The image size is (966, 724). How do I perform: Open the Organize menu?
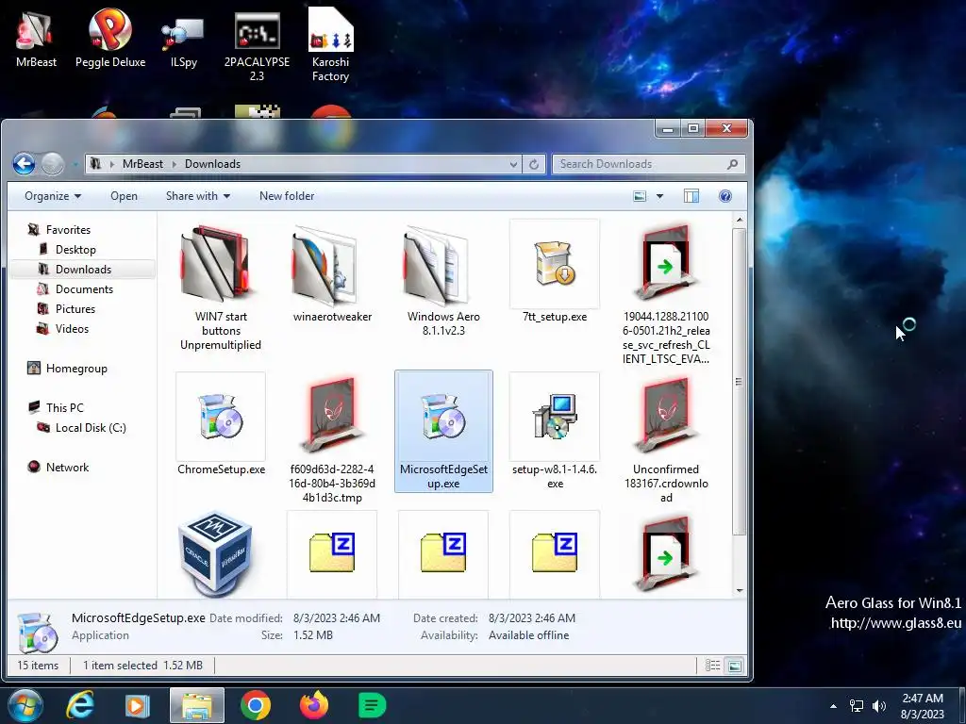tap(53, 196)
